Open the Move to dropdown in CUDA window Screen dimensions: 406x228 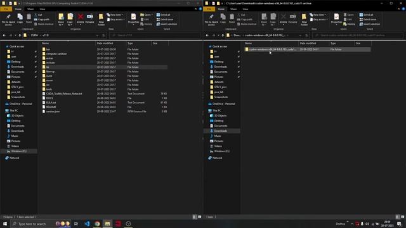(61, 20)
